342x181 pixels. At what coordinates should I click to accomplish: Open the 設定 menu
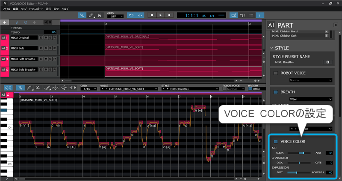pyautogui.click(x=56, y=9)
